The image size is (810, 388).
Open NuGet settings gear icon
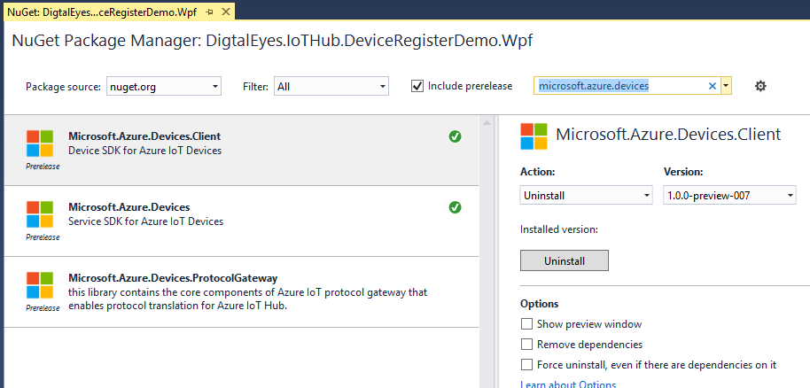[760, 86]
